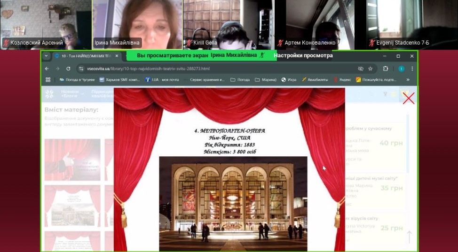Click the browser Back arrow
The image size is (458, 252).
click(47, 69)
